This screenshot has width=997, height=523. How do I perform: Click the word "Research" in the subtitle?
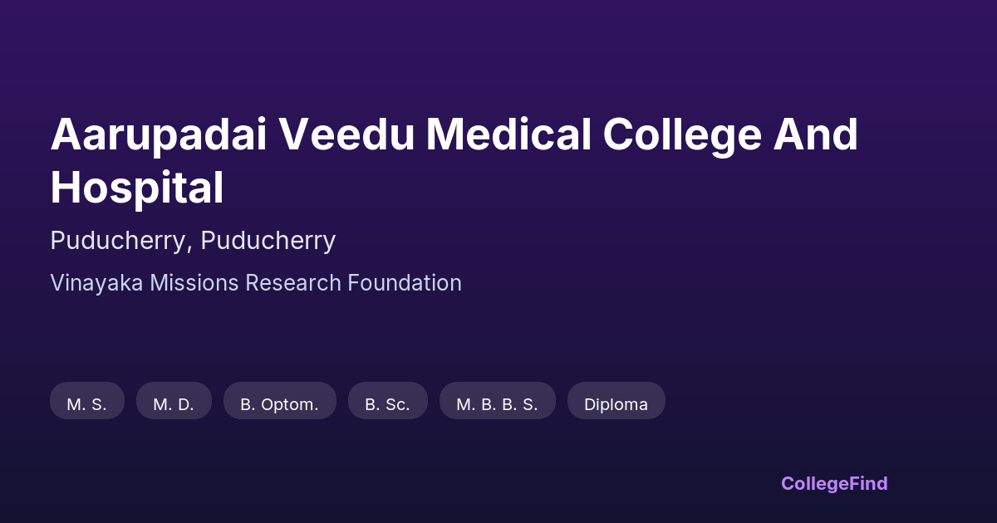click(293, 283)
